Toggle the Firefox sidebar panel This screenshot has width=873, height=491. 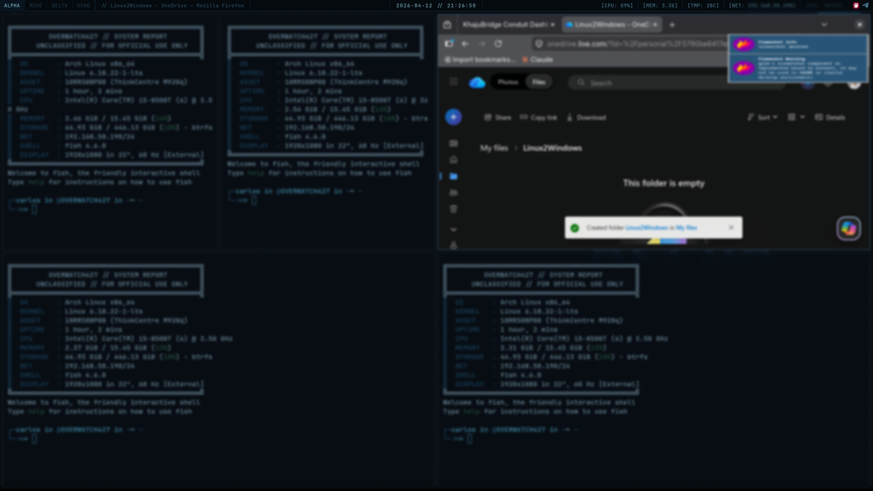point(449,44)
